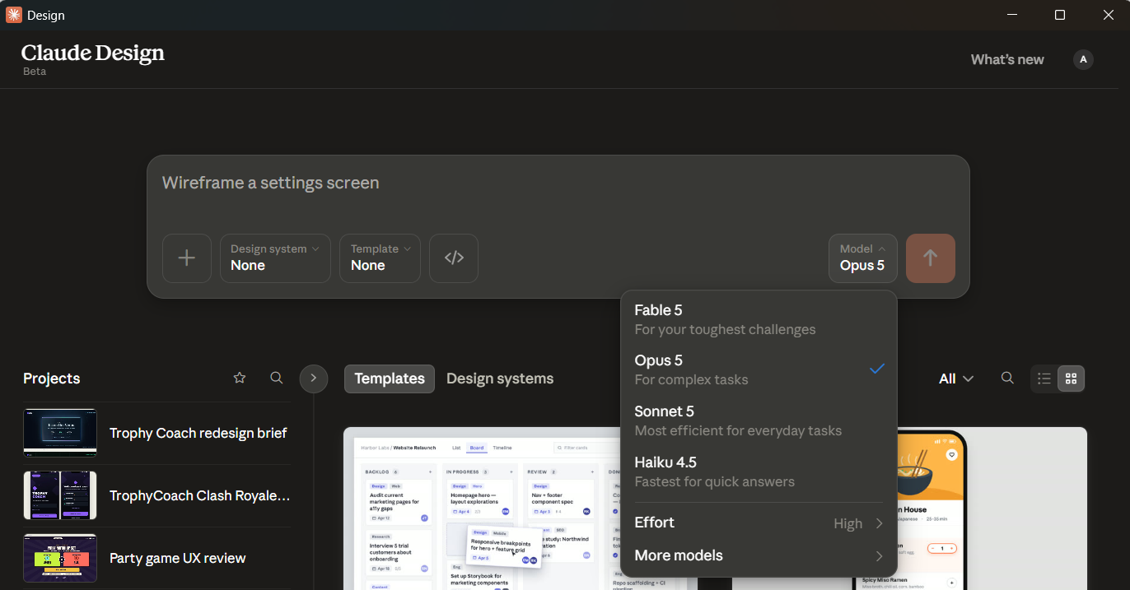Click the Beta label under the title
The image size is (1130, 590).
tap(35, 72)
